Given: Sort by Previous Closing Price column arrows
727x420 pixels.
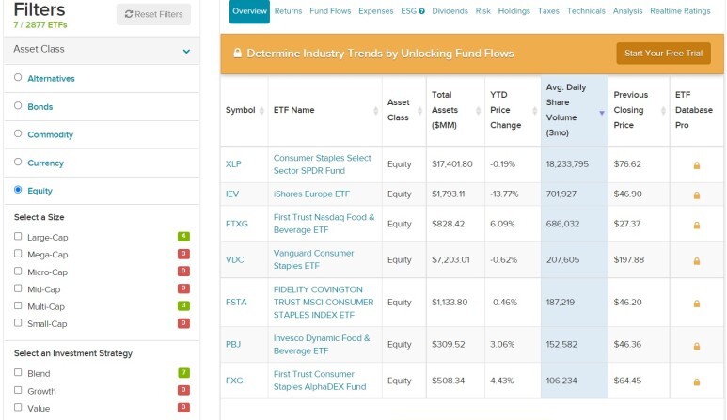Looking at the screenshot, I should point(663,110).
